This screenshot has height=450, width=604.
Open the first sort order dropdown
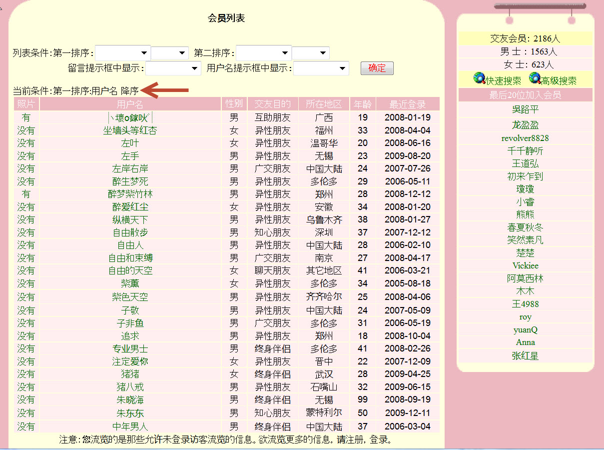[x=170, y=53]
